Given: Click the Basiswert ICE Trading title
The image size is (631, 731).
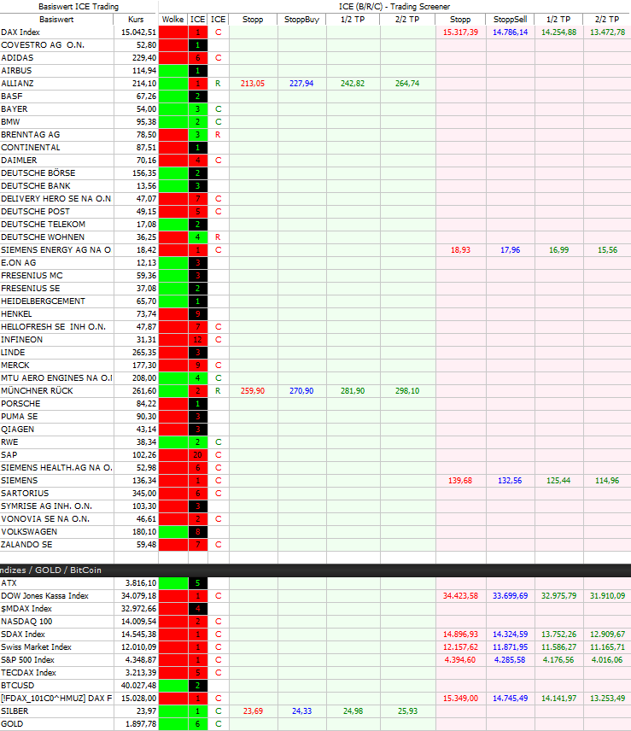Looking at the screenshot, I should (79, 7).
